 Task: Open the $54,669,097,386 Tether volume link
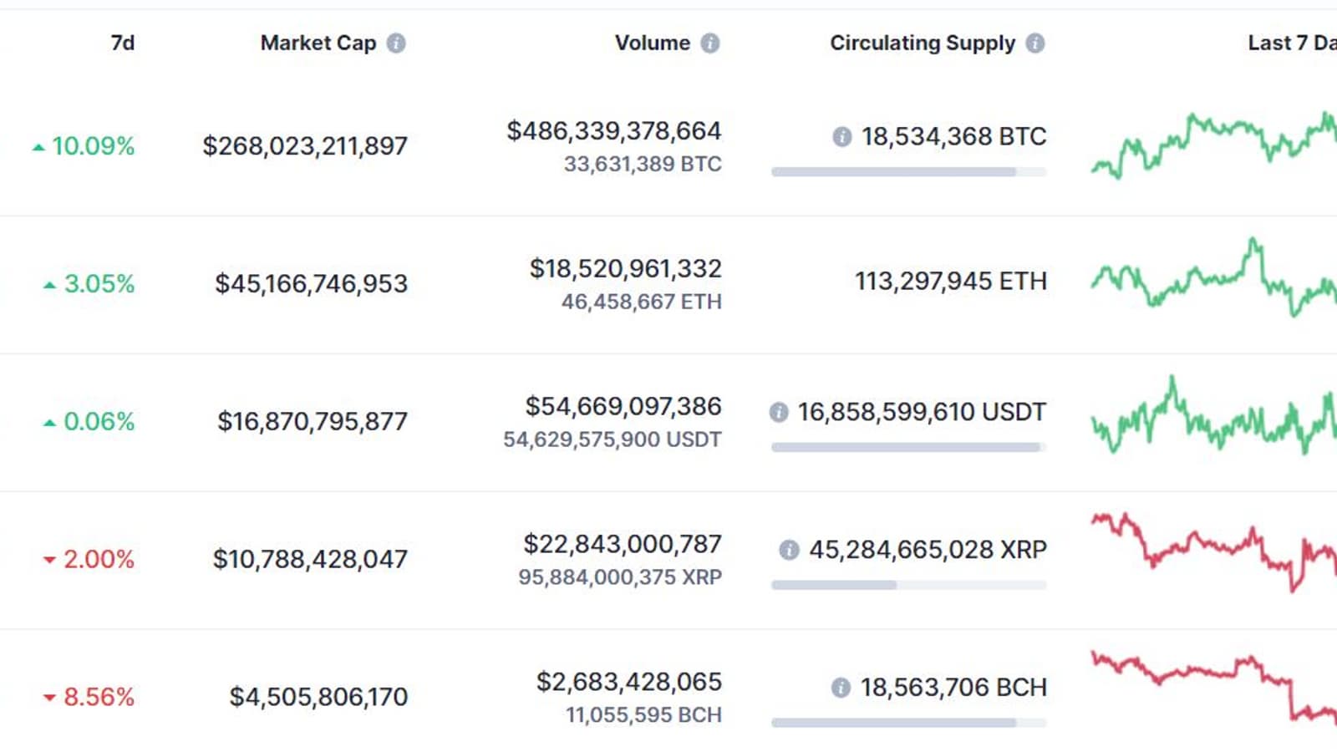(x=623, y=407)
